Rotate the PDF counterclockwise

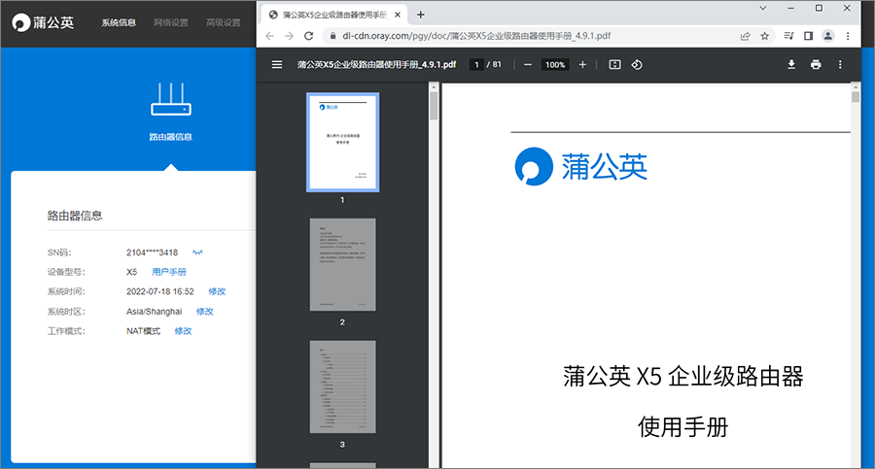637,65
